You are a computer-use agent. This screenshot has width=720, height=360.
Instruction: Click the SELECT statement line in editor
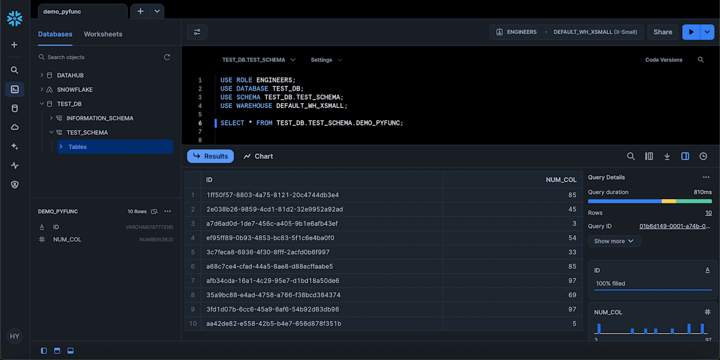click(312, 123)
